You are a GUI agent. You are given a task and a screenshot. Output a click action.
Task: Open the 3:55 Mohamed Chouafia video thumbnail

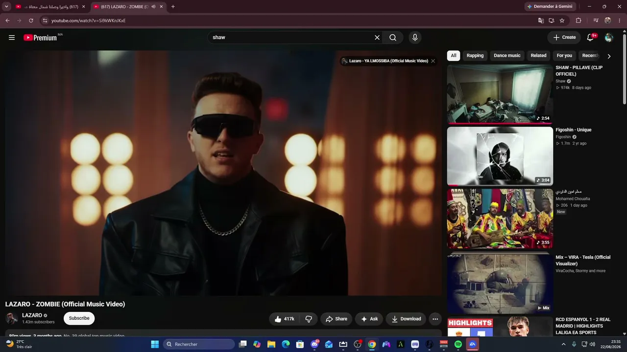[500, 219]
